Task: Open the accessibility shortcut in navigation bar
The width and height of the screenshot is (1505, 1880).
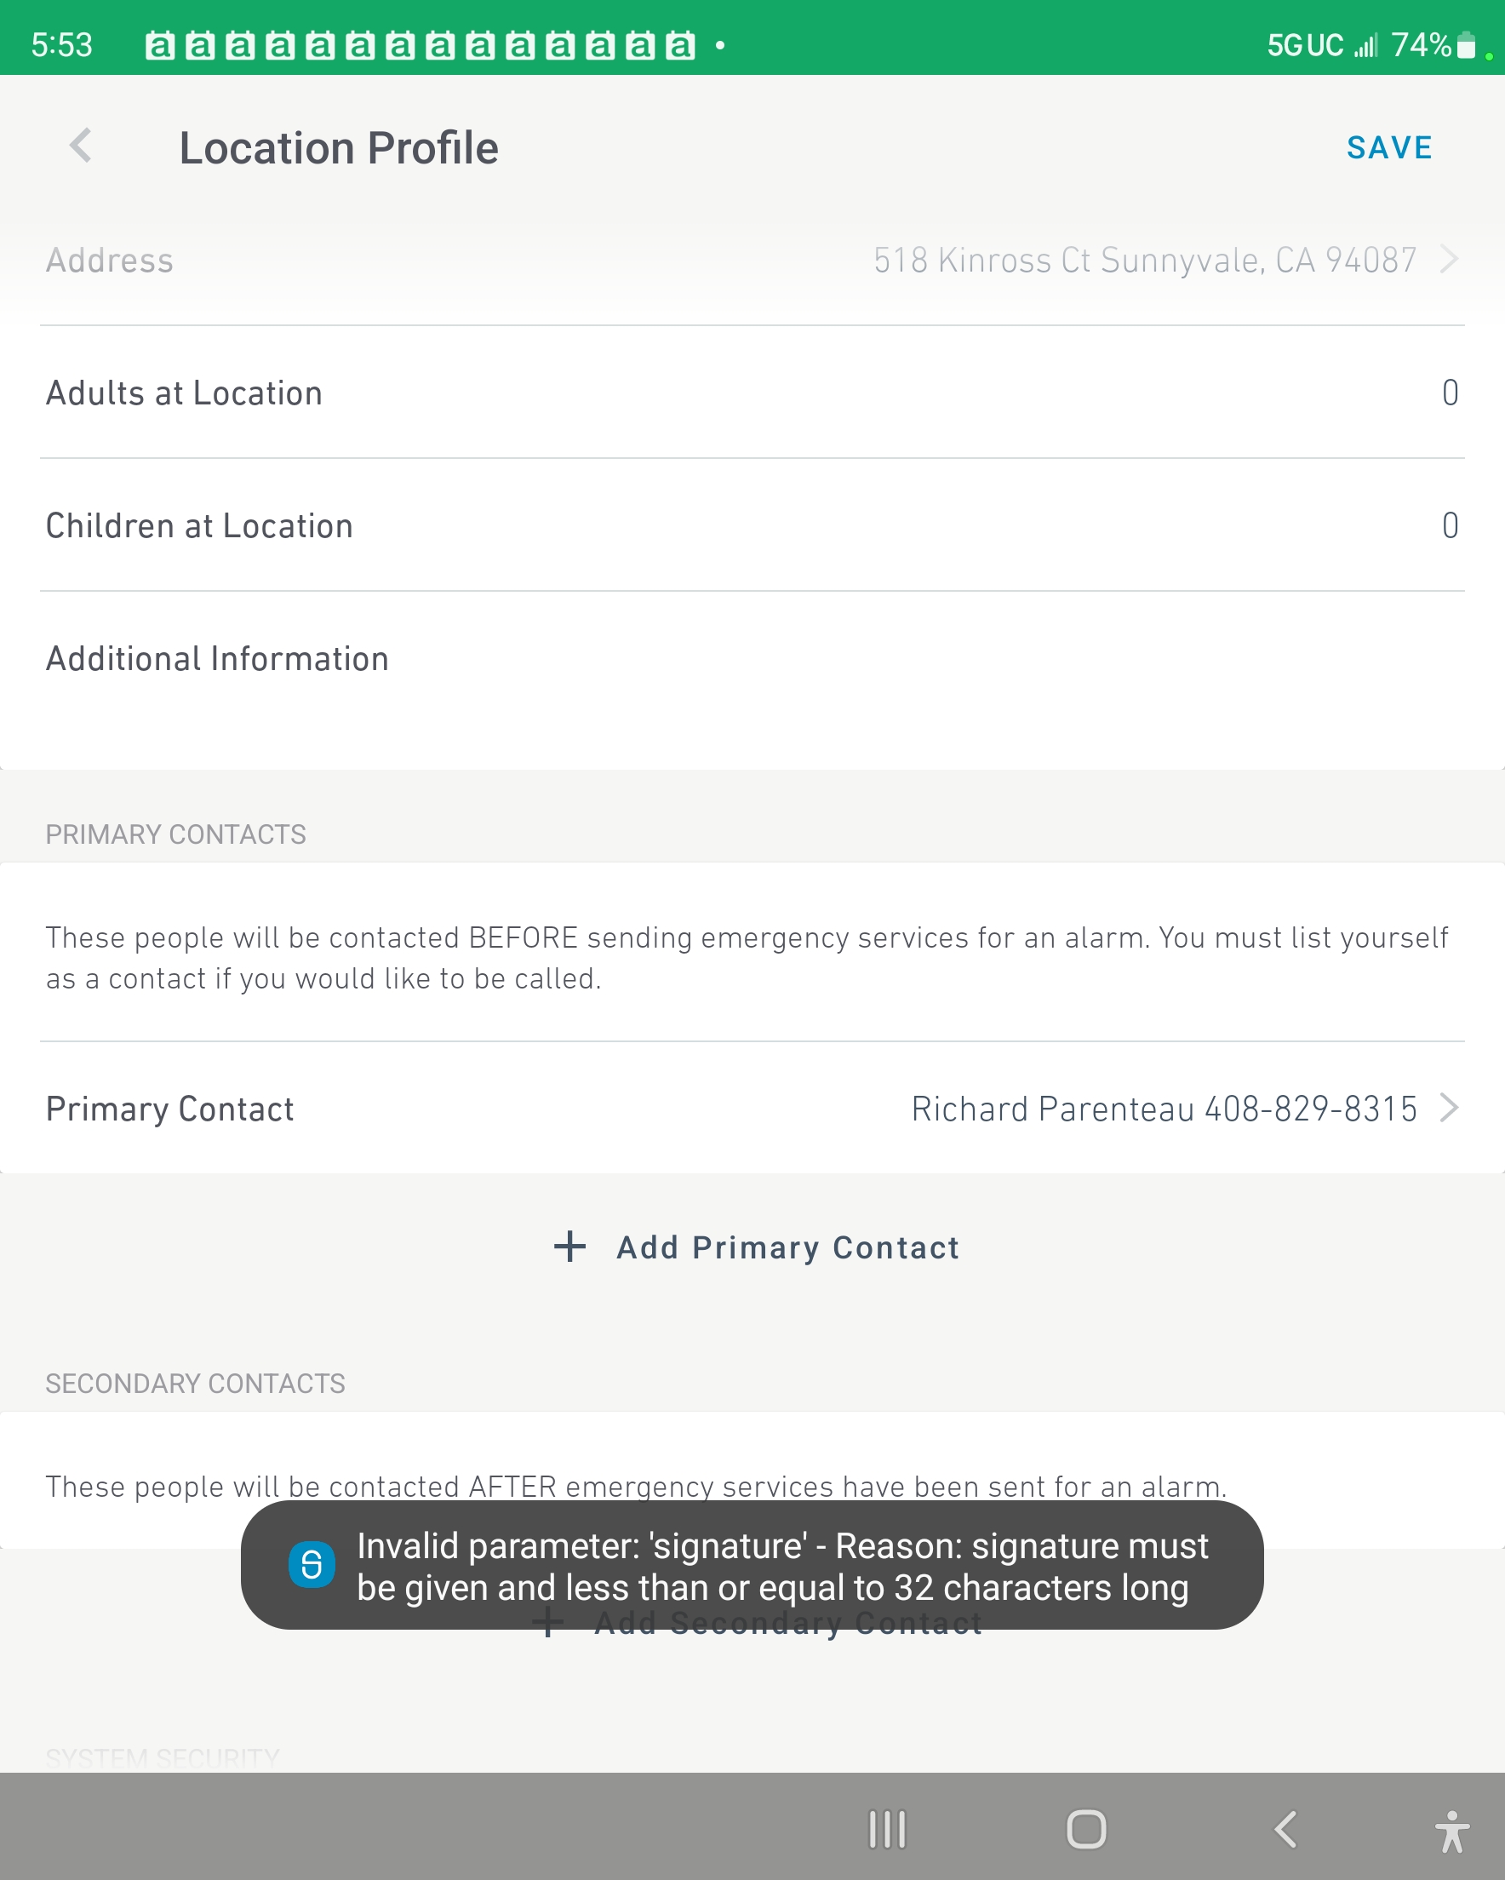Action: (1449, 1831)
